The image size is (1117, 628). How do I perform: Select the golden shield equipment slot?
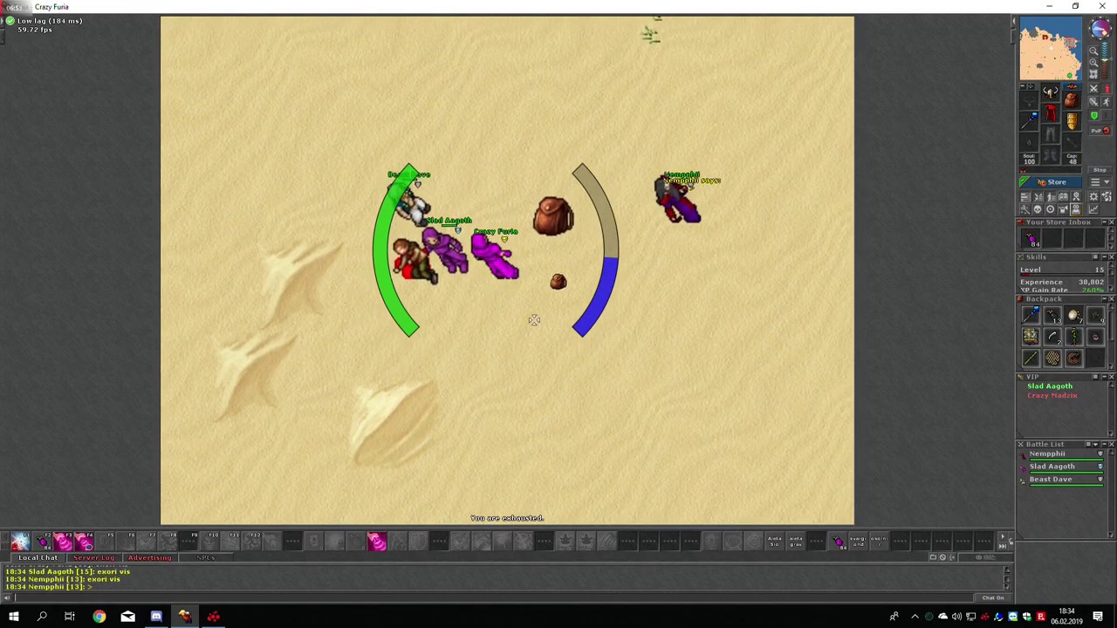(x=1072, y=120)
